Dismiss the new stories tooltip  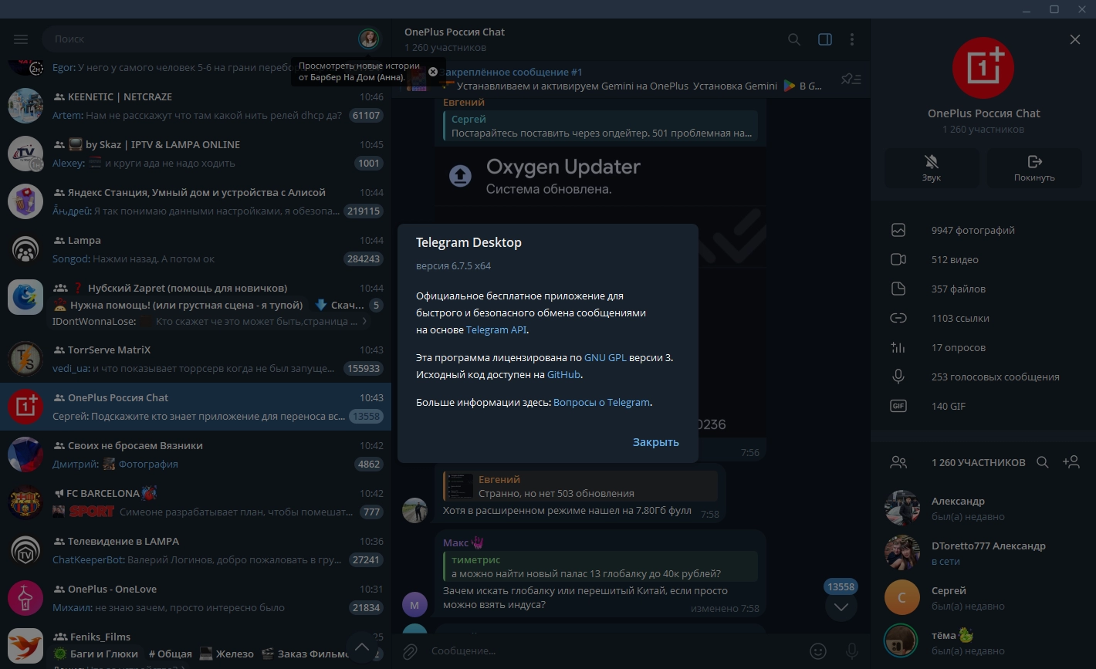pos(433,72)
